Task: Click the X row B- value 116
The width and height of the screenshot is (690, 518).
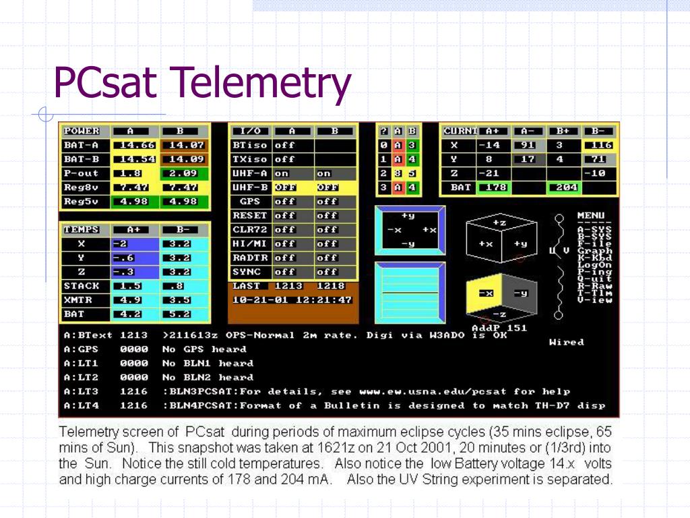Action: click(x=602, y=145)
